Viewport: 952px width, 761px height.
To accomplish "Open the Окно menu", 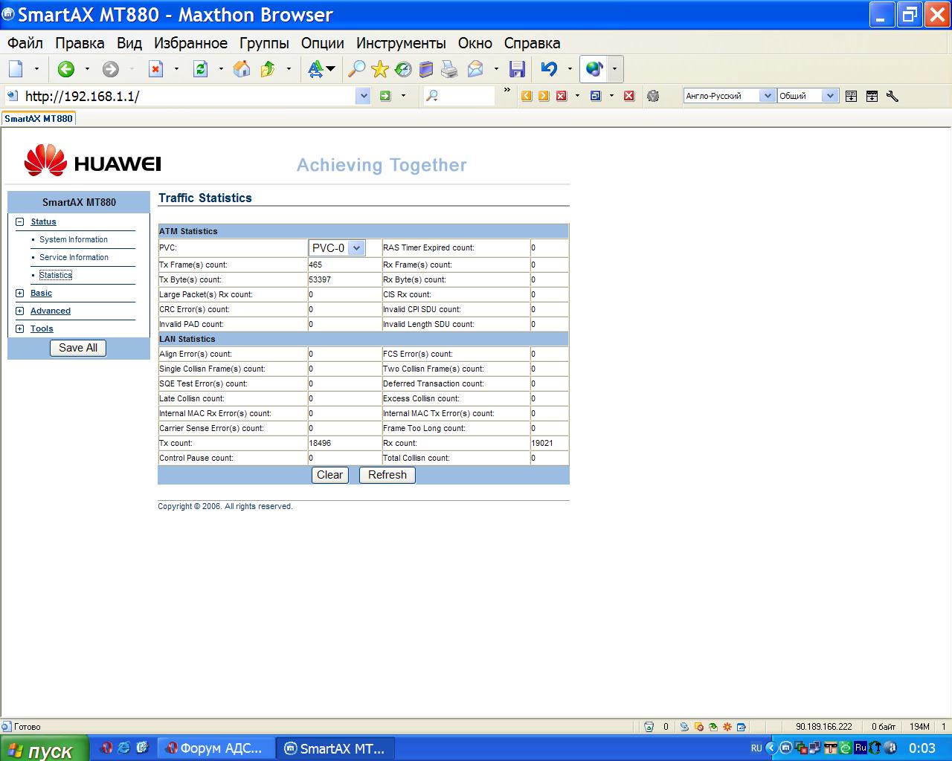I will pos(475,43).
